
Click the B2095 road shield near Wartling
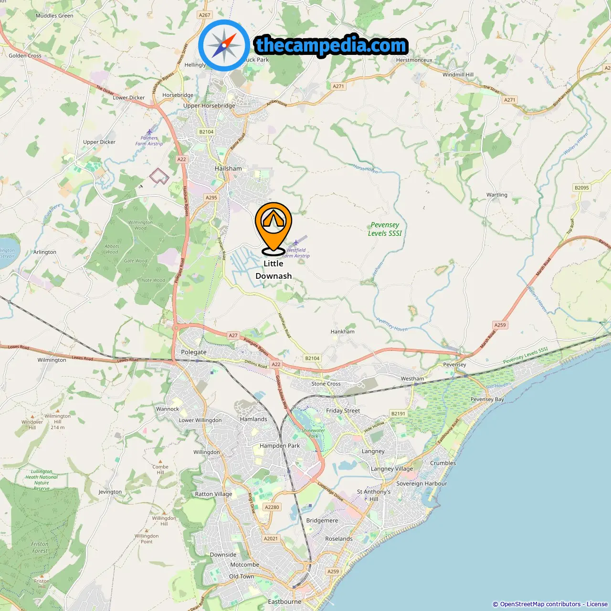(581, 188)
